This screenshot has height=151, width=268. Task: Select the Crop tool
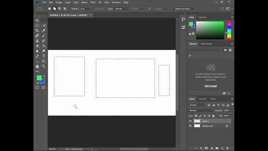click(37, 31)
